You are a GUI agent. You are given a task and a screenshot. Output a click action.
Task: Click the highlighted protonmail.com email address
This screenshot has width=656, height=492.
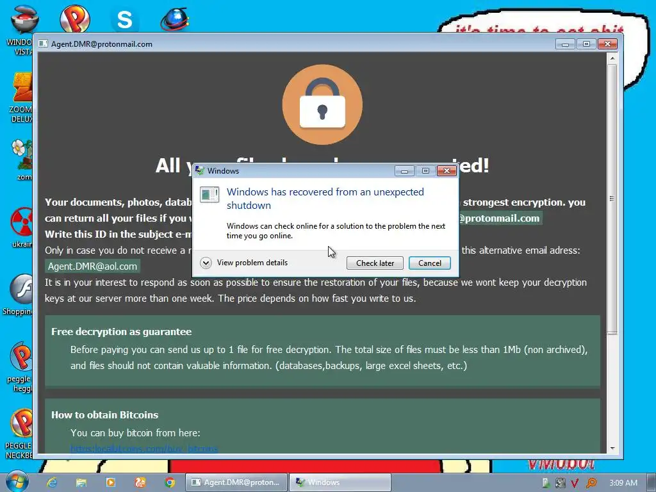point(500,218)
